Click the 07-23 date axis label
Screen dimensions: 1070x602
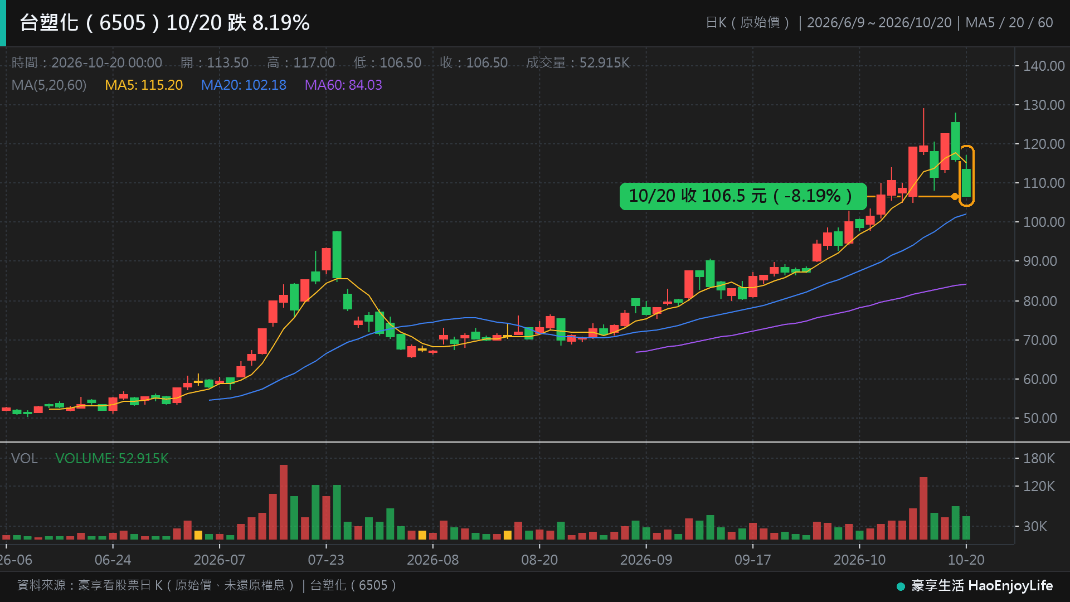pos(326,560)
